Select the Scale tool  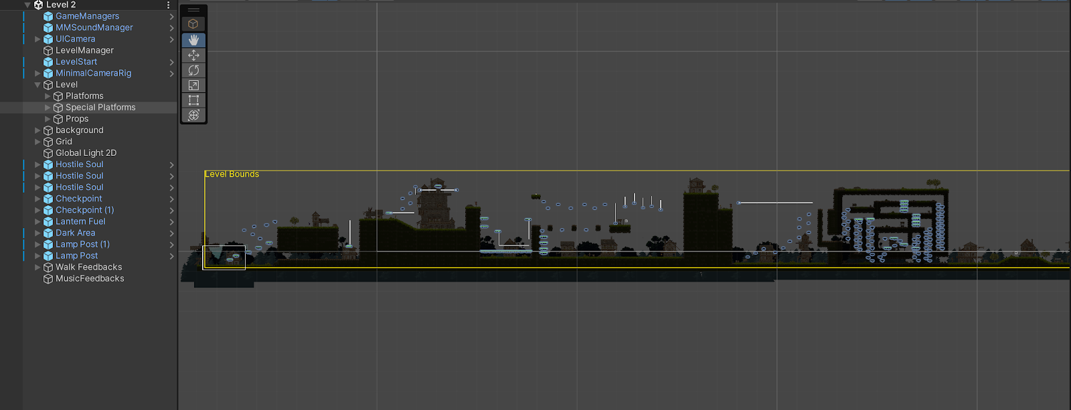[x=193, y=86]
